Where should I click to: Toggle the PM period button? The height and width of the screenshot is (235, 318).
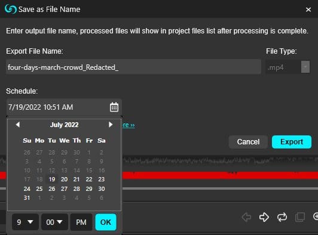click(x=81, y=222)
